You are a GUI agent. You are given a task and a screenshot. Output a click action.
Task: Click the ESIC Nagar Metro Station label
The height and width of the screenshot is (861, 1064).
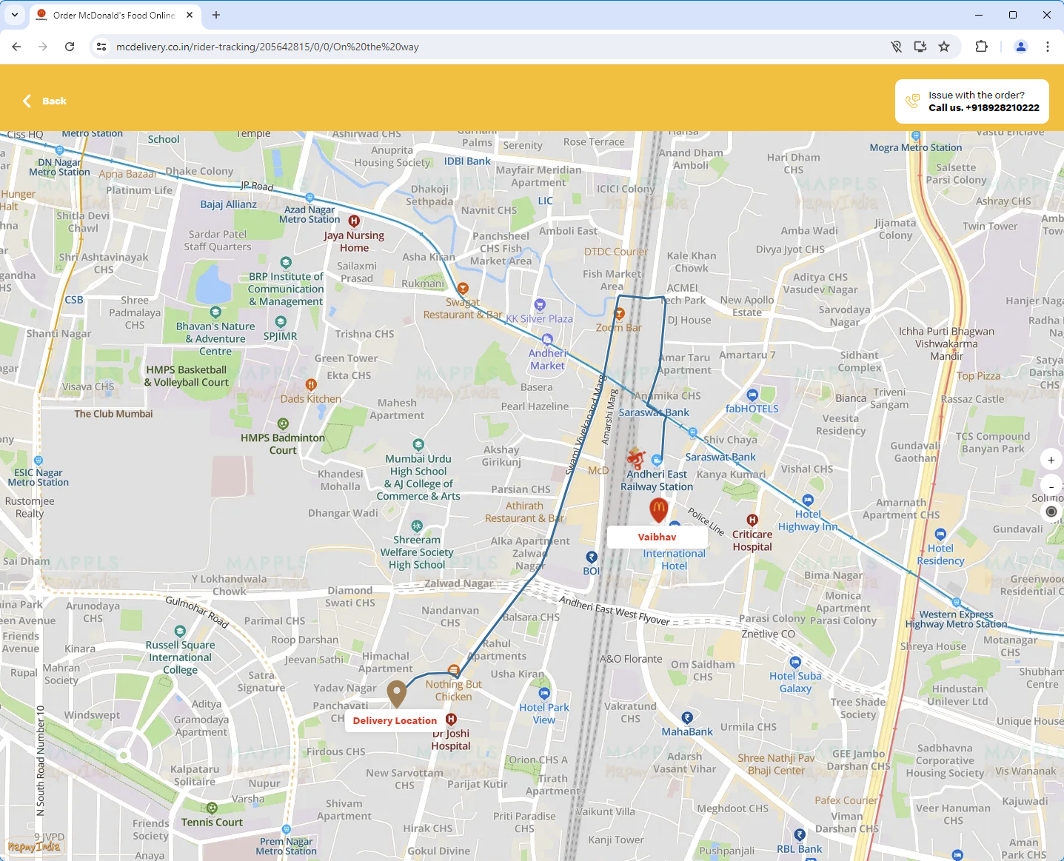39,478
